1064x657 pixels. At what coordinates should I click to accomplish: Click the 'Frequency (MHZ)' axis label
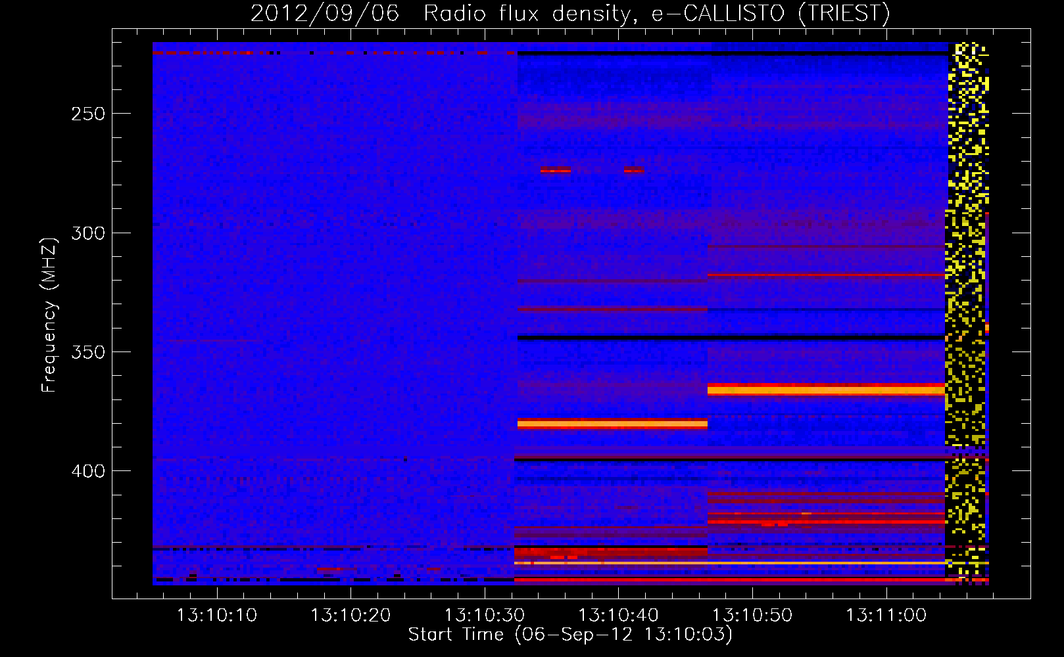(x=49, y=315)
